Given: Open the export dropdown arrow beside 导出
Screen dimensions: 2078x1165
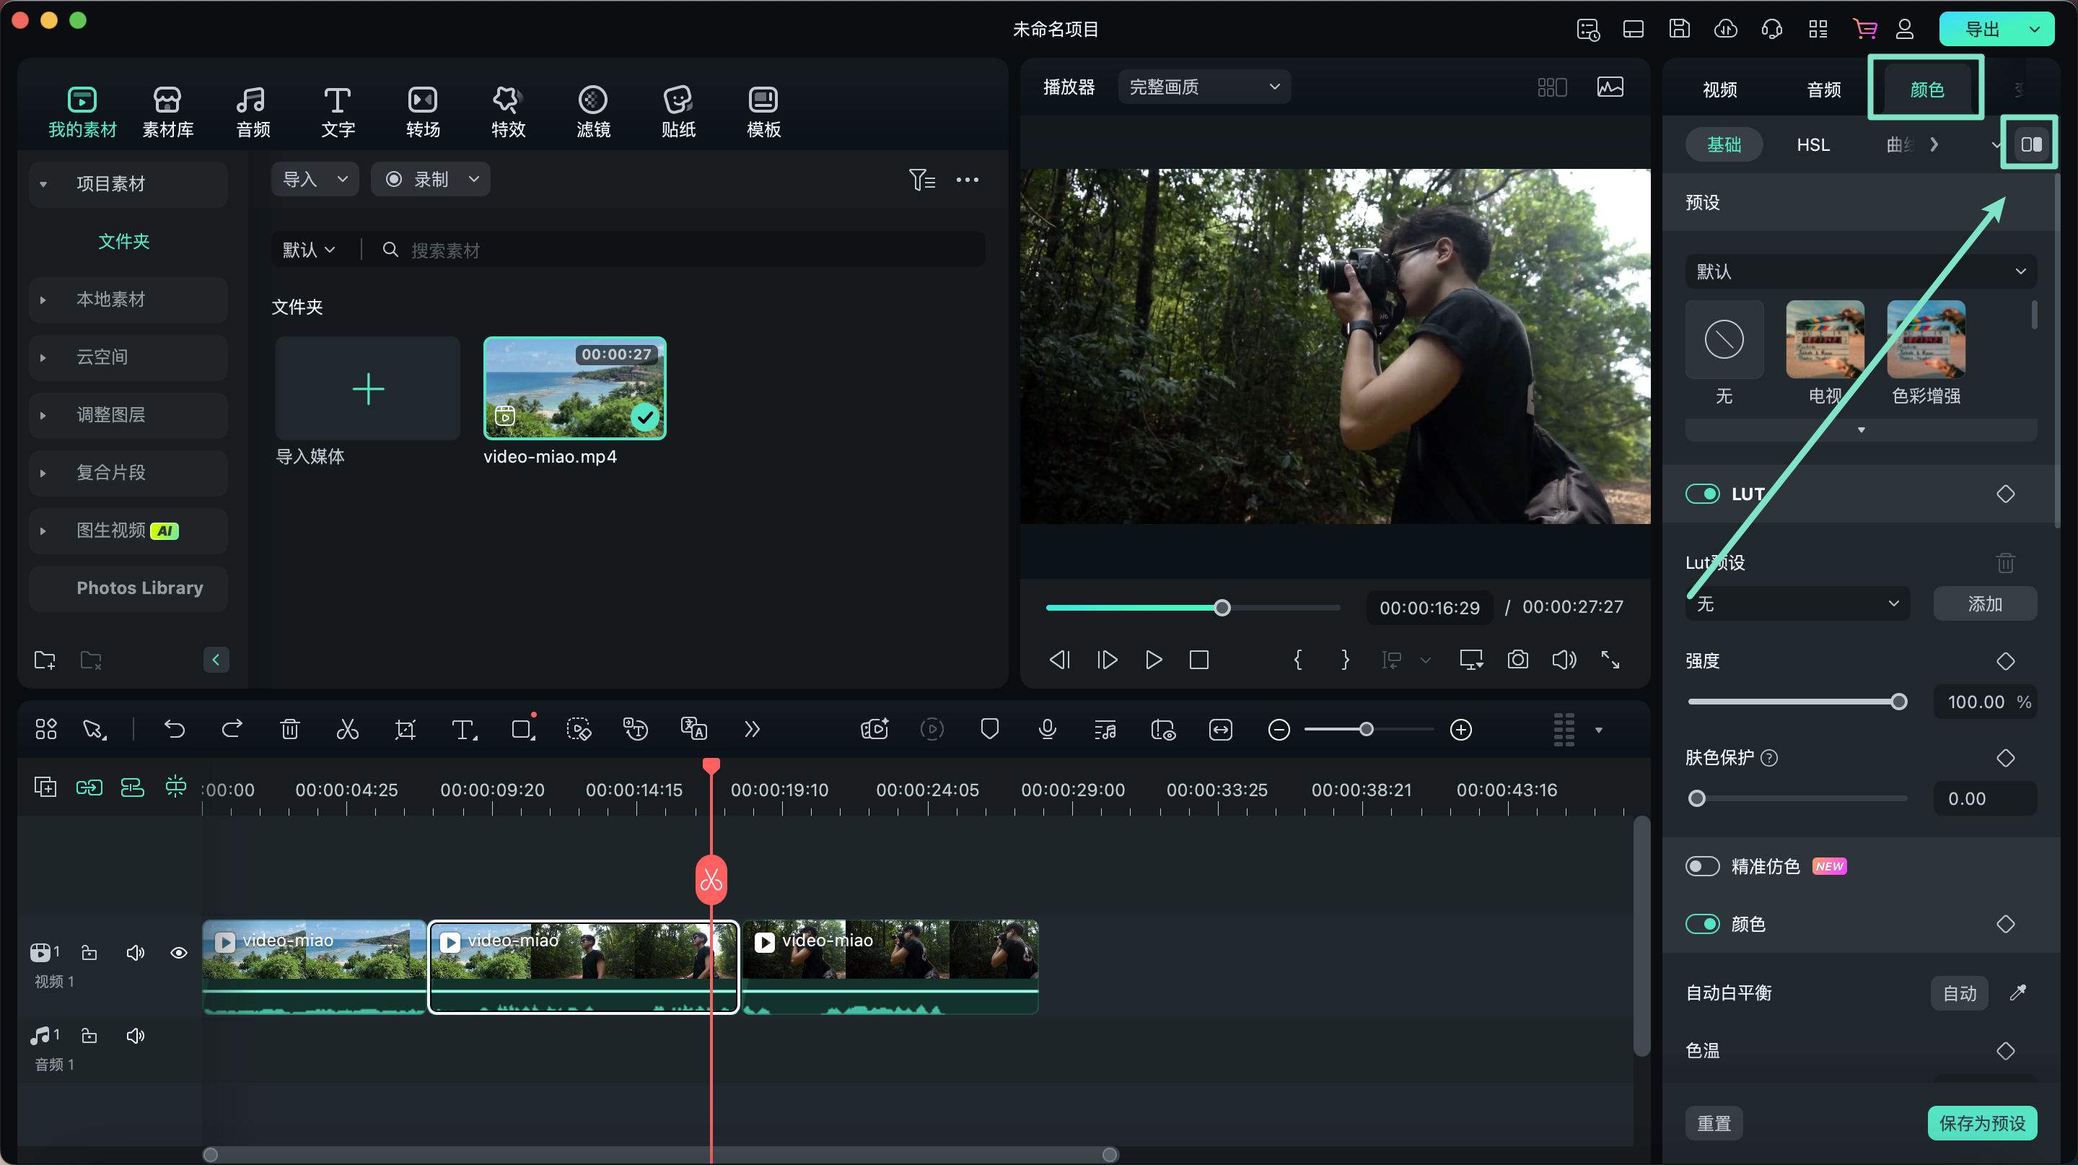Looking at the screenshot, I should coord(2035,29).
